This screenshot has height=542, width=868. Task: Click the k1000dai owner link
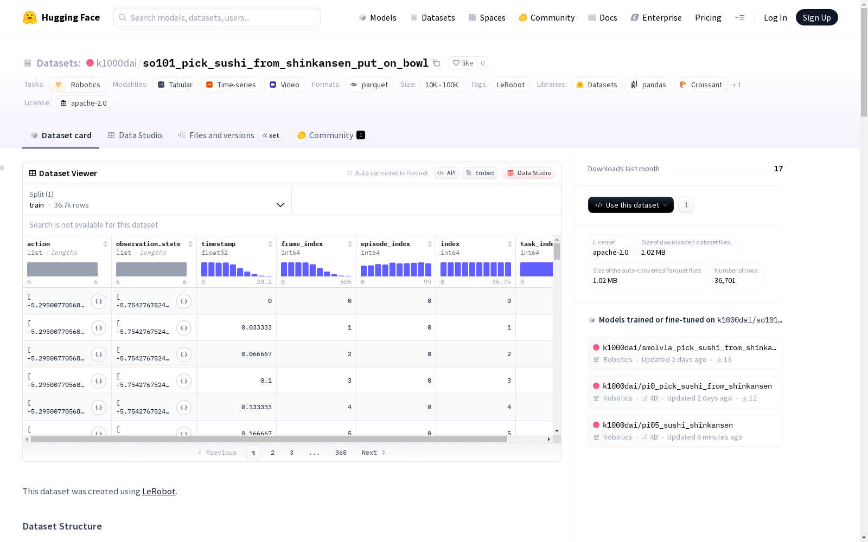(x=116, y=63)
